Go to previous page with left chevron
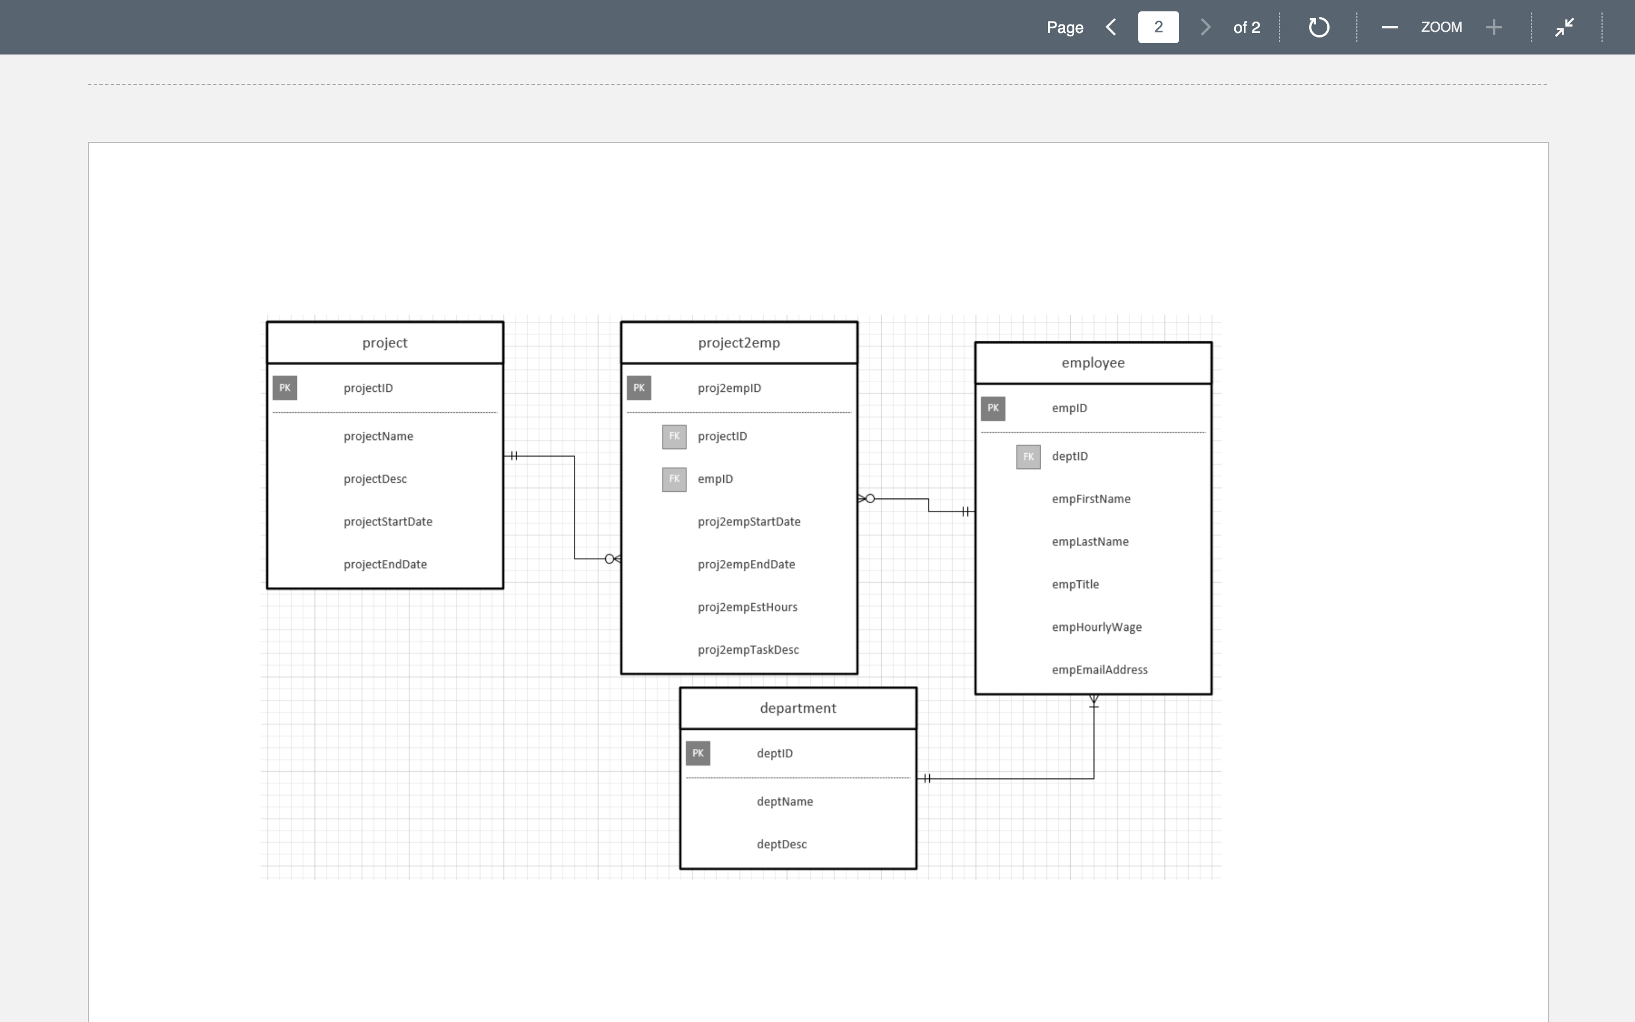The height and width of the screenshot is (1022, 1635). coord(1112,27)
